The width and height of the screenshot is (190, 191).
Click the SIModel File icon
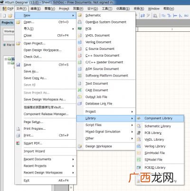click(x=139, y=160)
